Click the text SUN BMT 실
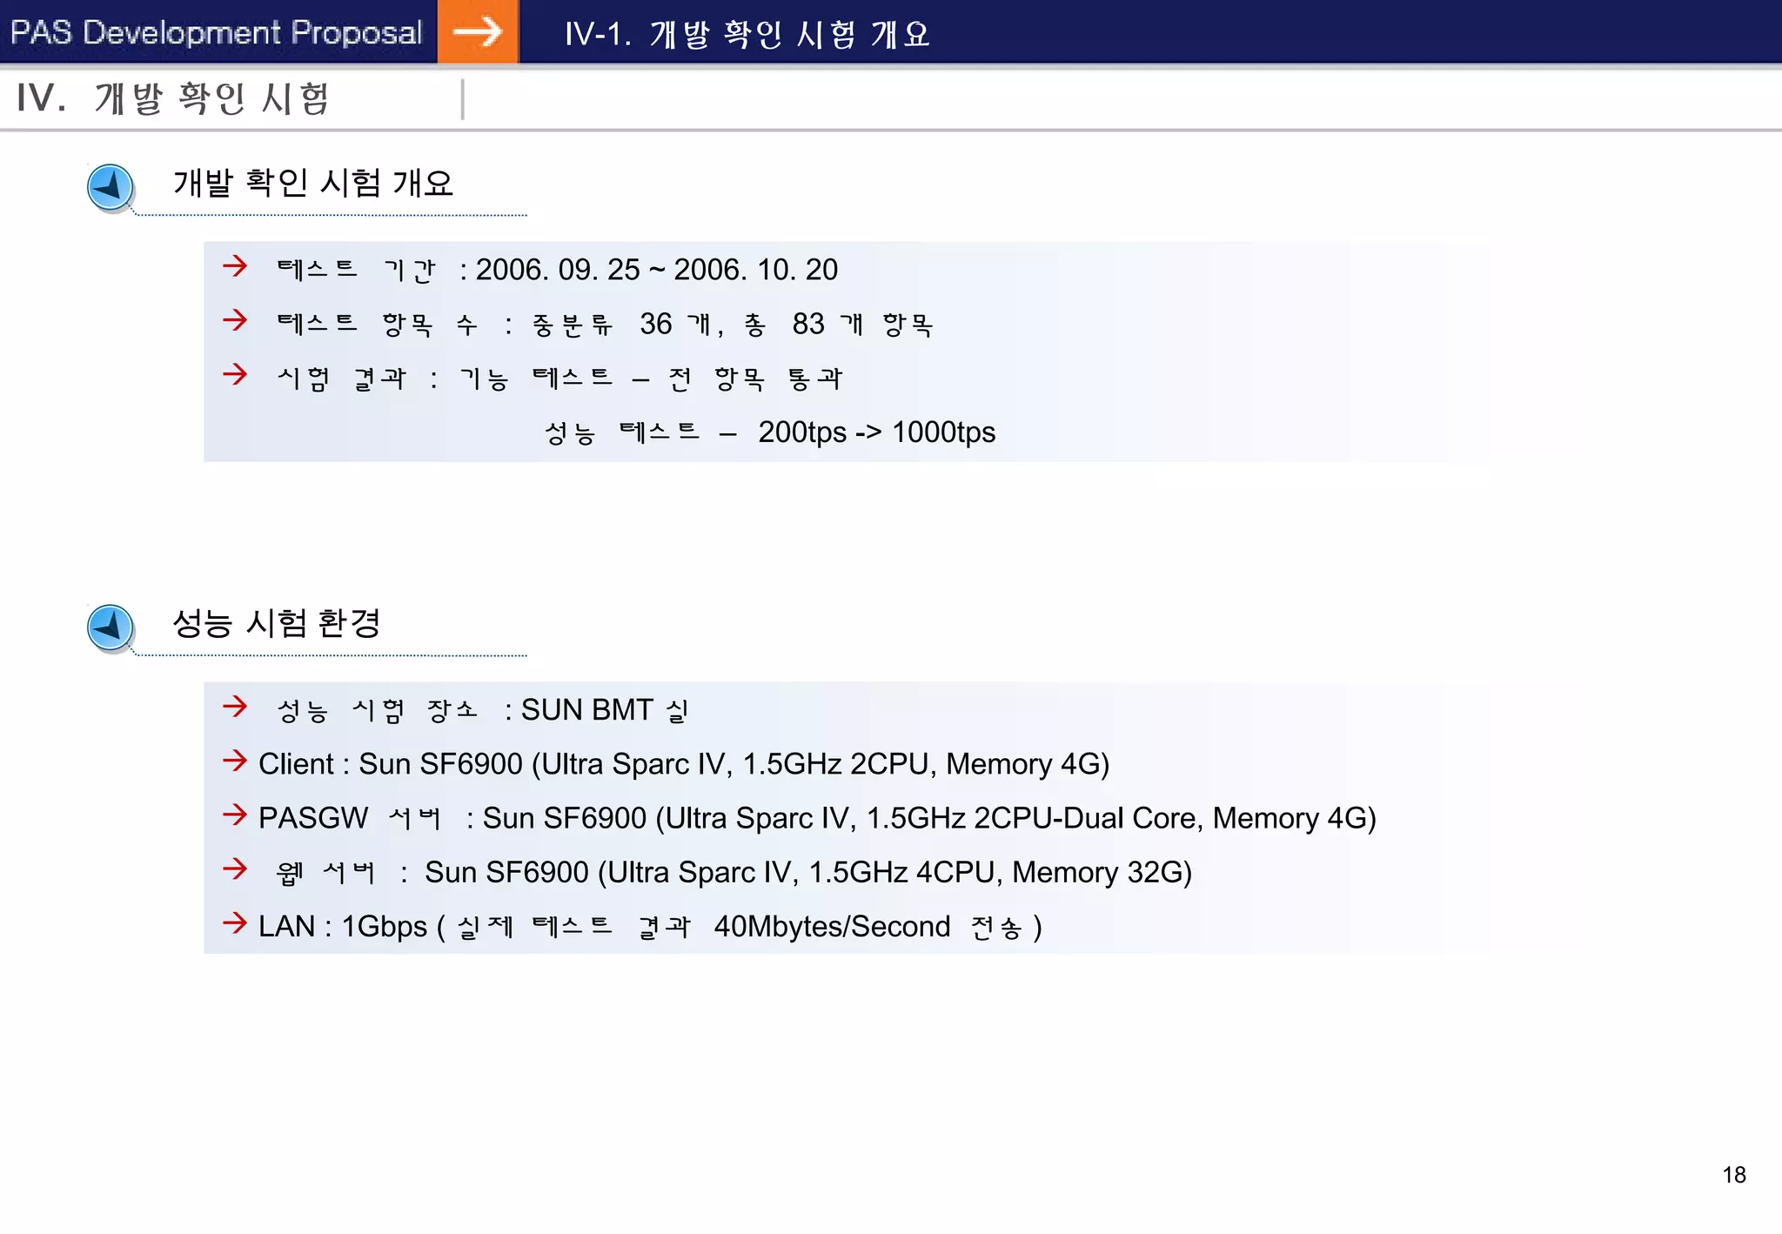The image size is (1782, 1234). (x=605, y=710)
